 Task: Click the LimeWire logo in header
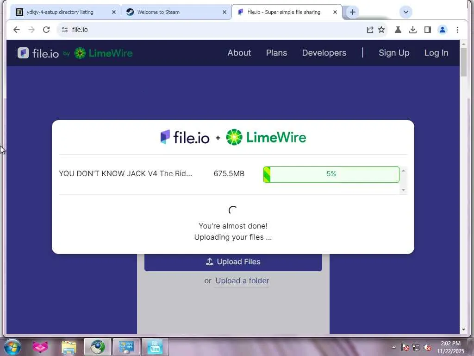coord(103,53)
